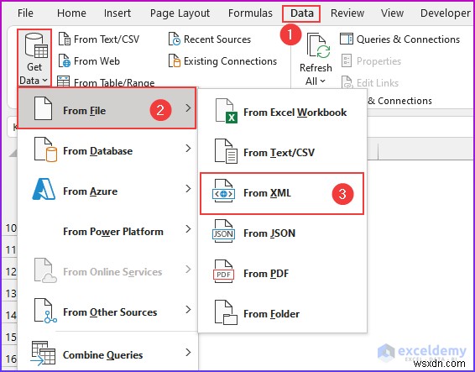Click the JSON file icon

point(223,231)
